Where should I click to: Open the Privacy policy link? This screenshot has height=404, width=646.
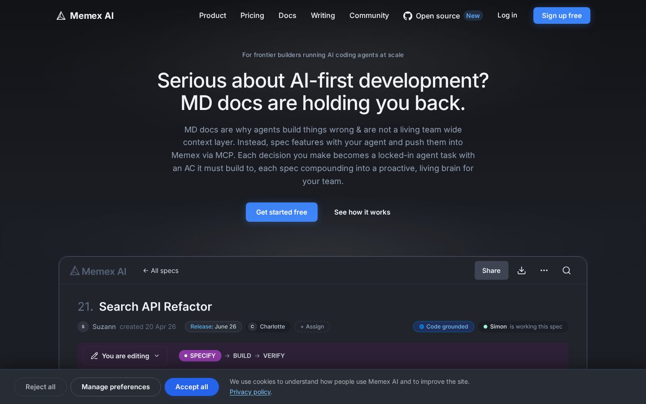click(250, 392)
